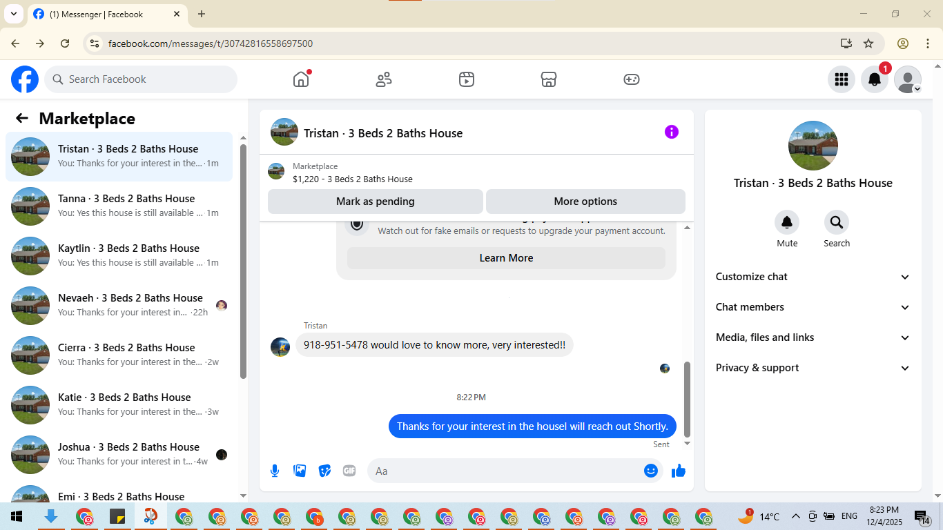Record a voice clip microphone icon
The height and width of the screenshot is (530, 943).
click(275, 471)
